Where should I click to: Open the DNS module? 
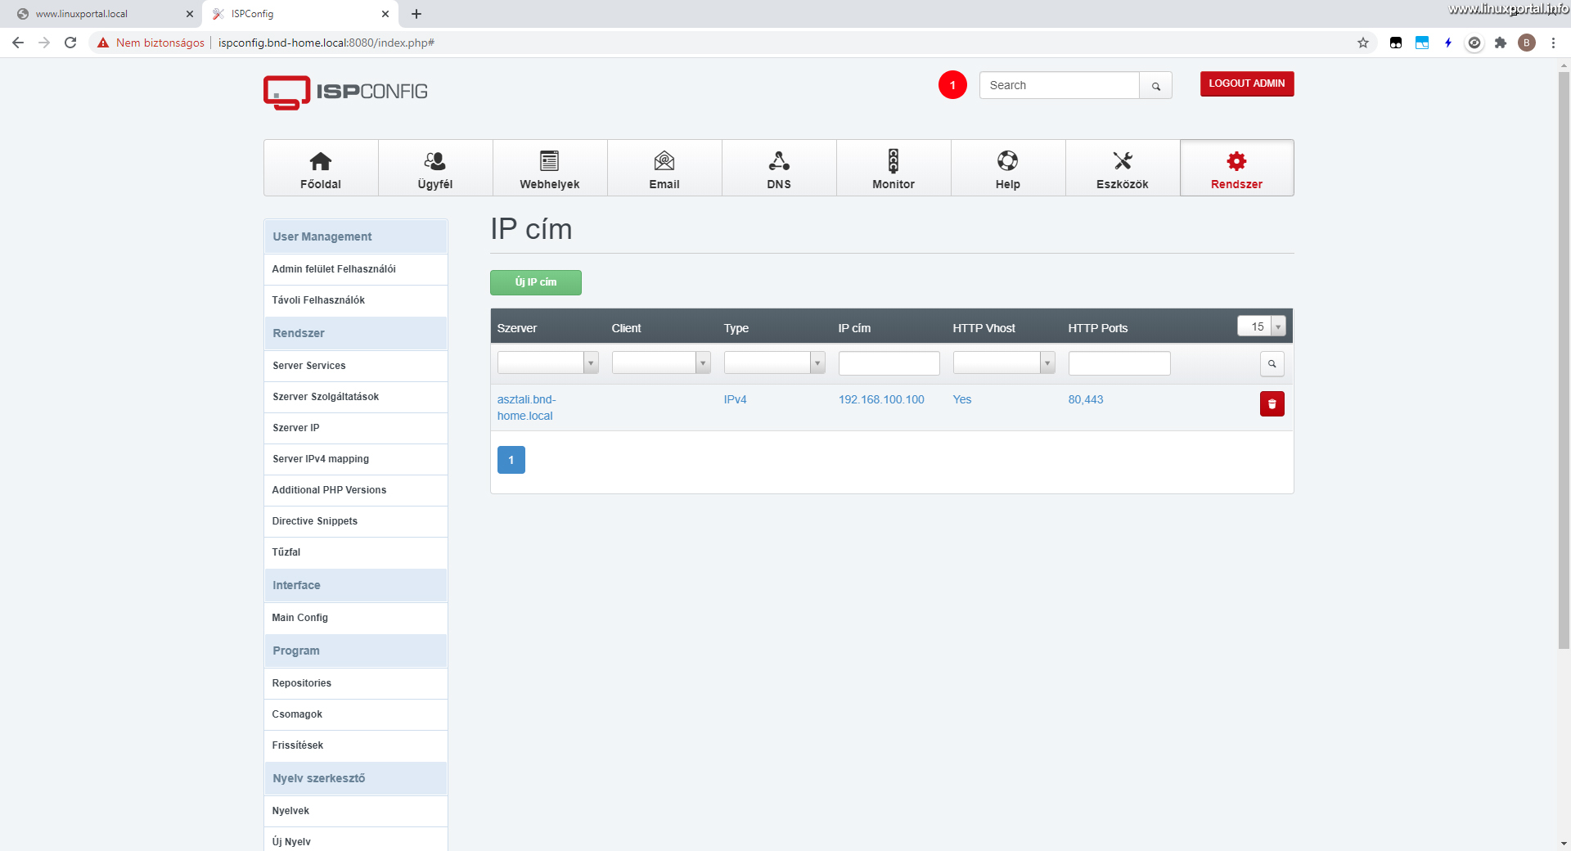[779, 169]
